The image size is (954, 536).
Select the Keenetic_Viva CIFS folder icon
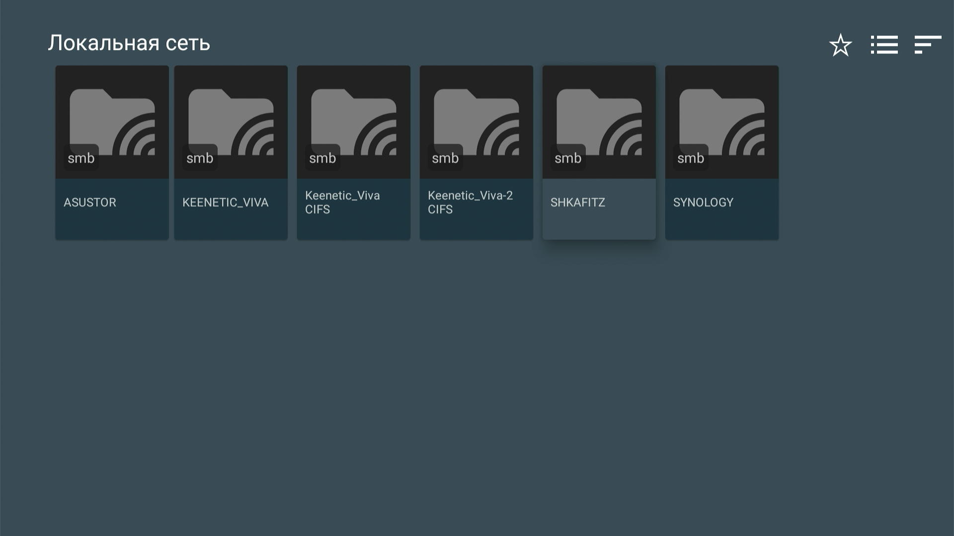(354, 122)
